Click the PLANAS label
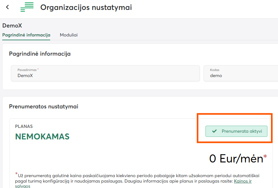This screenshot has width=278, height=188. tap(24, 126)
